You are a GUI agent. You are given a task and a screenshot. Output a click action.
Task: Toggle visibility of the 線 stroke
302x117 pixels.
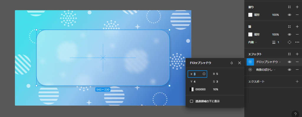pyautogui.click(x=289, y=35)
